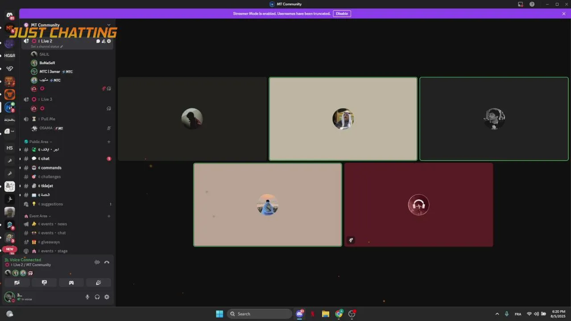The height and width of the screenshot is (321, 571).
Task: Open the chat text channel
Action: (67, 159)
